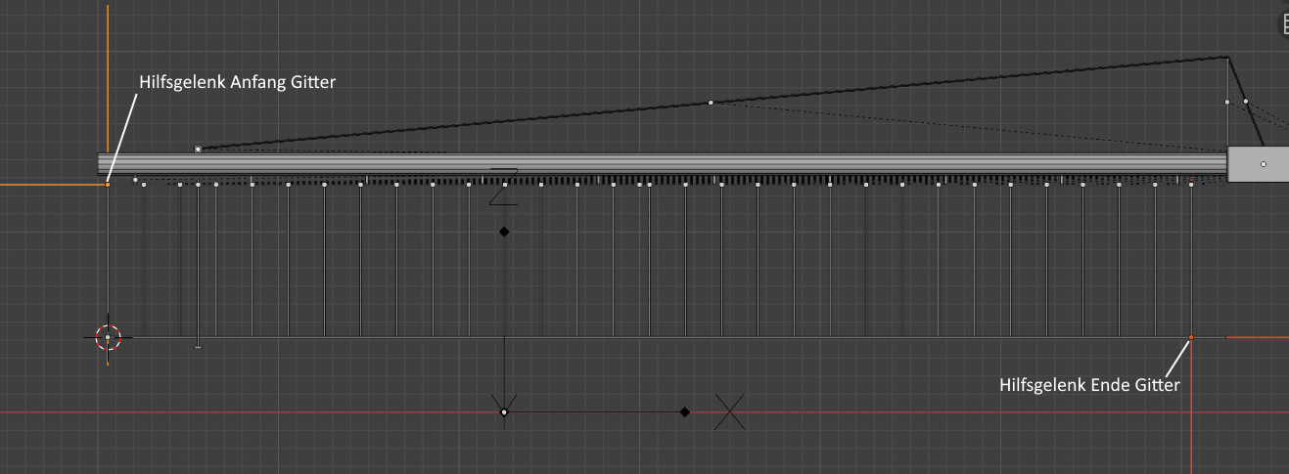The width and height of the screenshot is (1289, 474).
Task: Select the light grey box at the beam's end
Action: point(1259,164)
